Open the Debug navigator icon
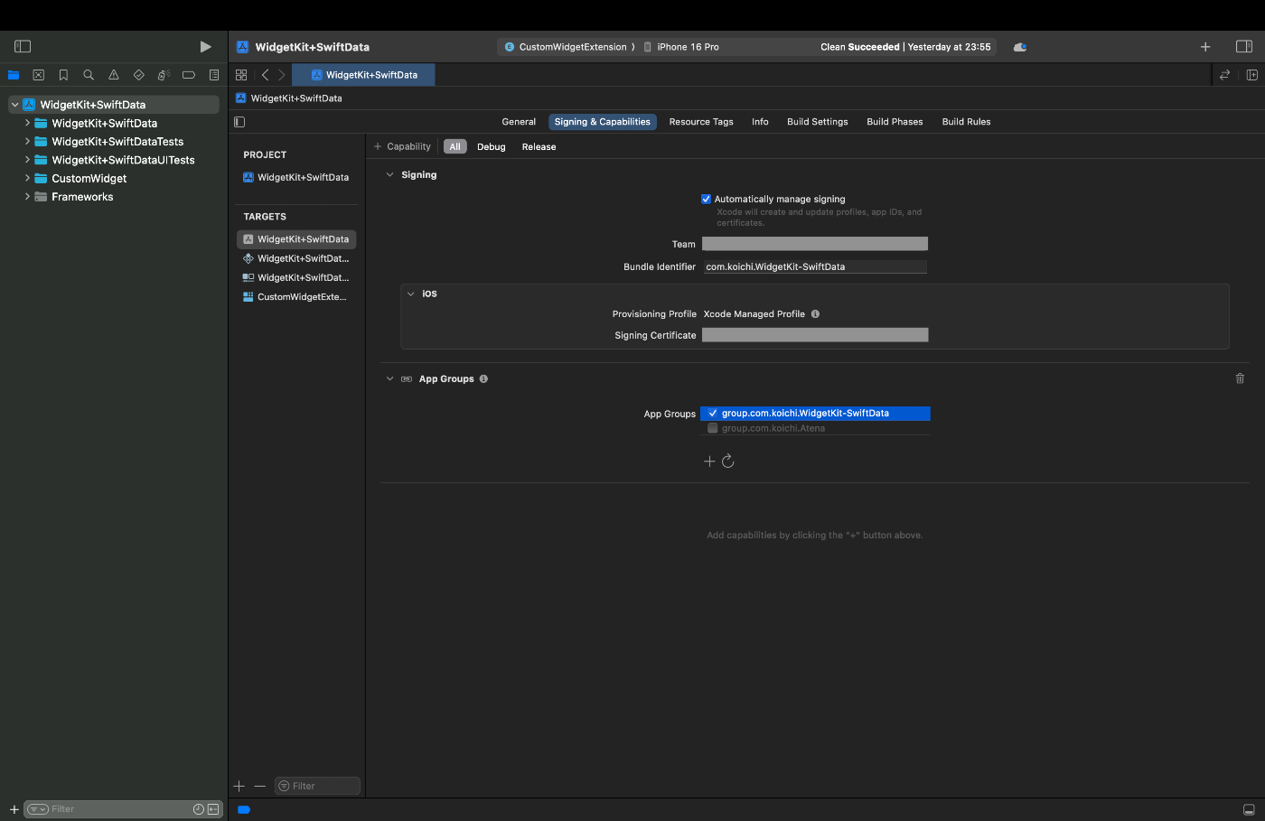Screen dimensions: 1265x821 click(x=164, y=75)
